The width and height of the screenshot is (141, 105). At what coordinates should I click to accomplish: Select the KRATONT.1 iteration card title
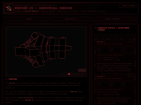point(101,42)
